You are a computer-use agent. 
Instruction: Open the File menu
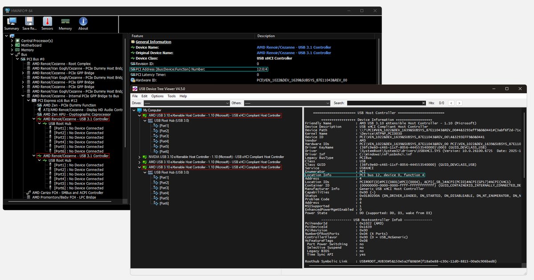(x=135, y=96)
